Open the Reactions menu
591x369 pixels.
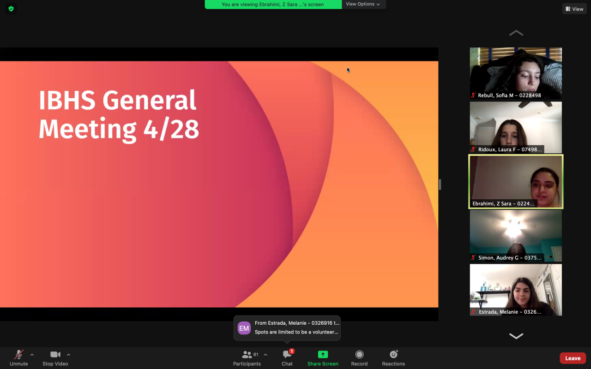[393, 358]
